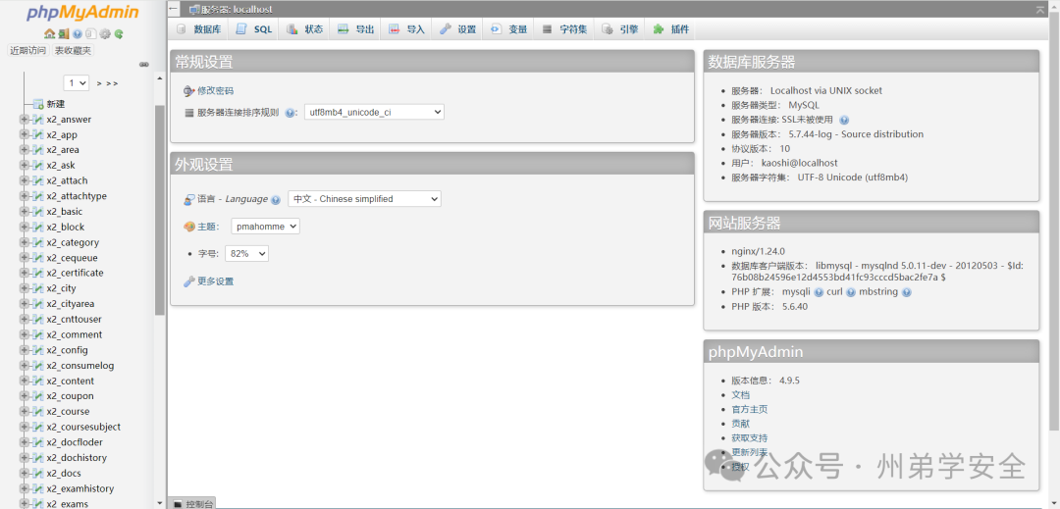Switch to the 导出 tab
The width and height of the screenshot is (1060, 509).
click(356, 29)
